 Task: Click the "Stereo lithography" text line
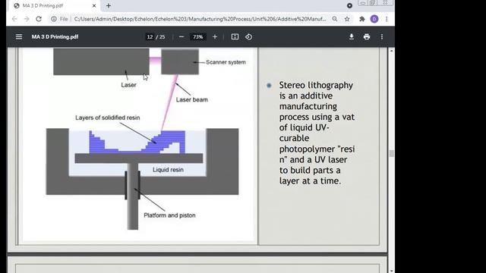(316, 85)
